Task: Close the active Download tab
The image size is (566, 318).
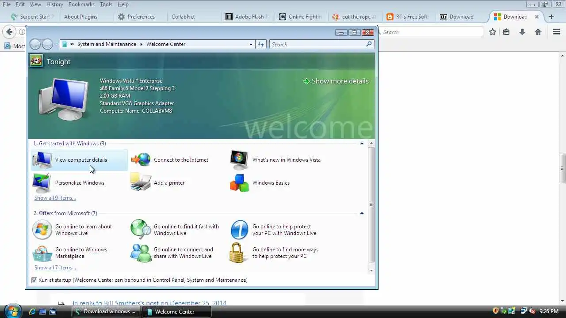Action: (537, 17)
